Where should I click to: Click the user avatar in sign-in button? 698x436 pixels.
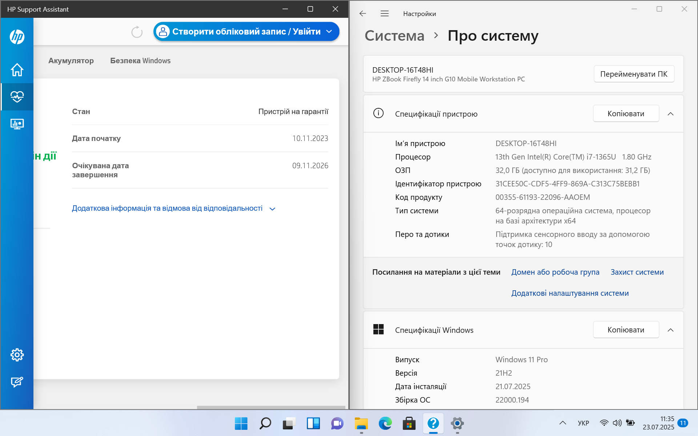coord(163,32)
